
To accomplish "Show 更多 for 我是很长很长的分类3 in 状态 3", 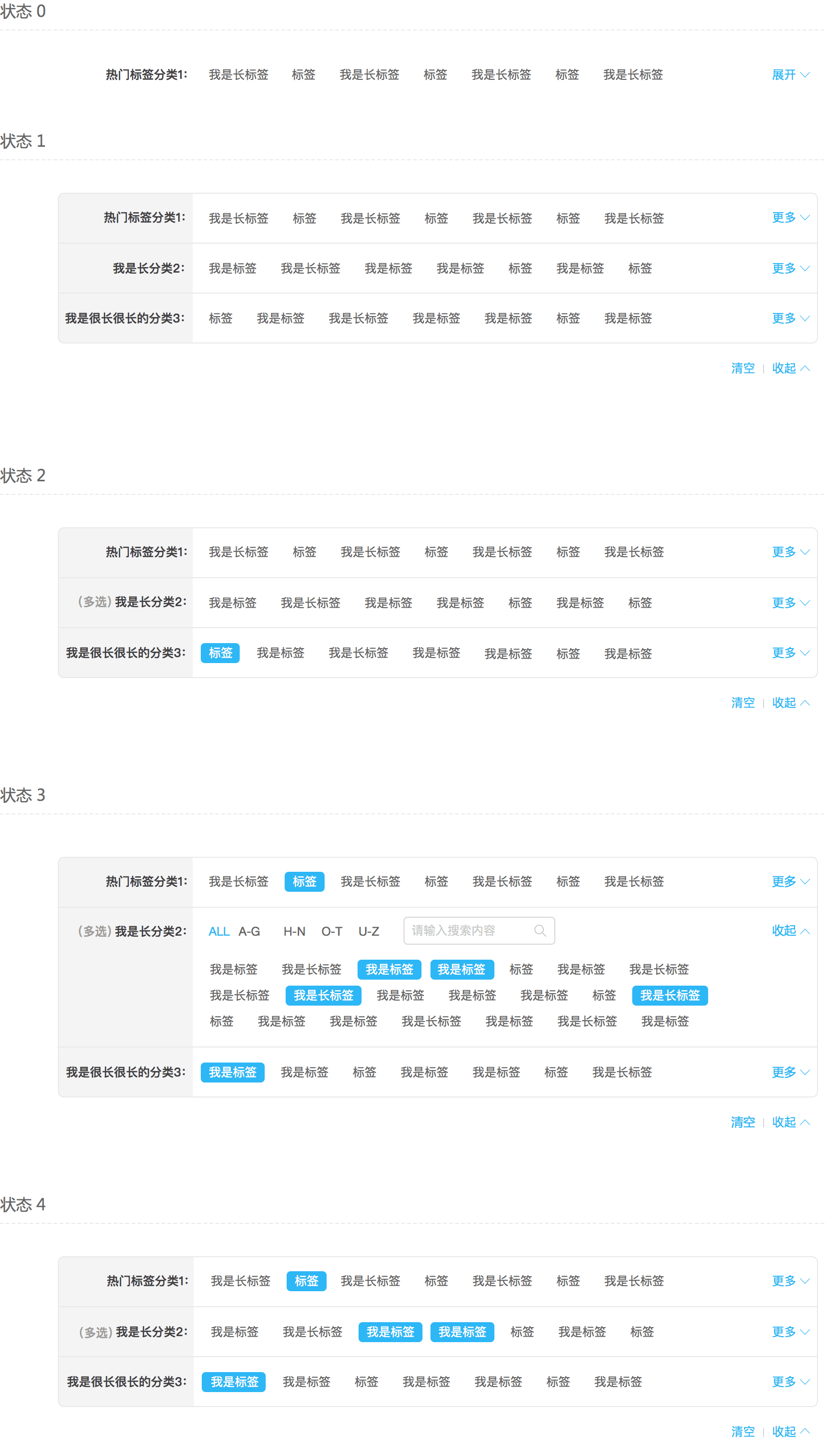I will pyautogui.click(x=791, y=1072).
